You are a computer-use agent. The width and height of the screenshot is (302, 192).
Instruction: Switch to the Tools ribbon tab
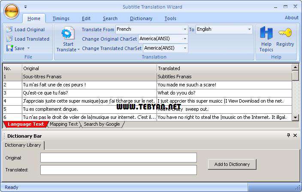[170, 18]
